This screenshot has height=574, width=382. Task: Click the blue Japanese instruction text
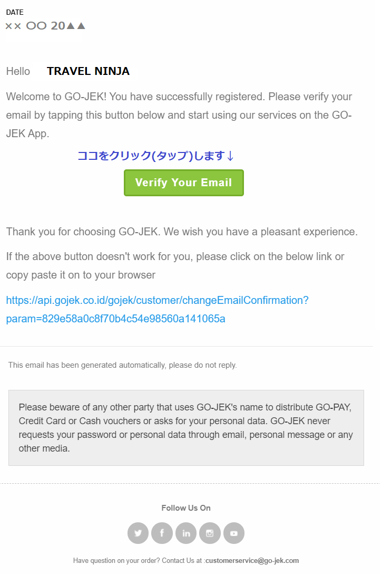(x=155, y=156)
